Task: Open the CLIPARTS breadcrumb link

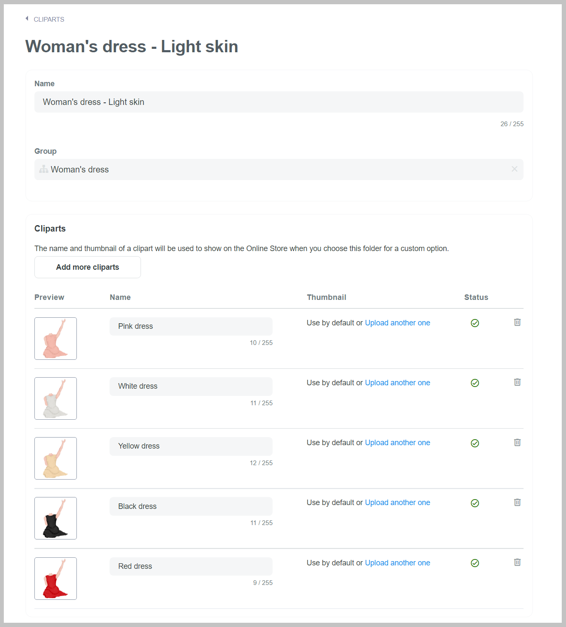Action: pyautogui.click(x=49, y=20)
